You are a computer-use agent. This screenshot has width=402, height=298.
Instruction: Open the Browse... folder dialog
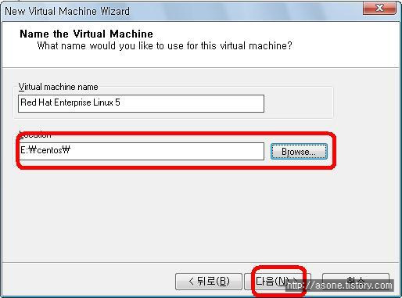click(x=299, y=151)
